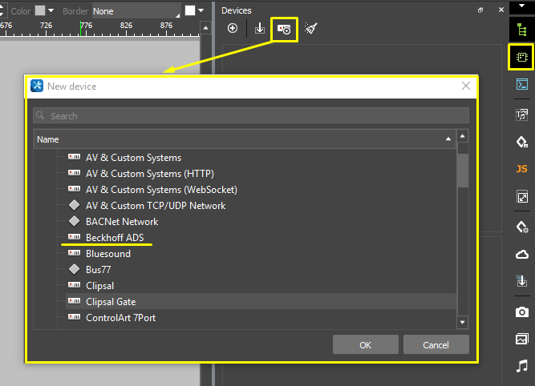Screen dimensions: 535x386
Task: Select BACNet Network in the list
Action: point(122,222)
